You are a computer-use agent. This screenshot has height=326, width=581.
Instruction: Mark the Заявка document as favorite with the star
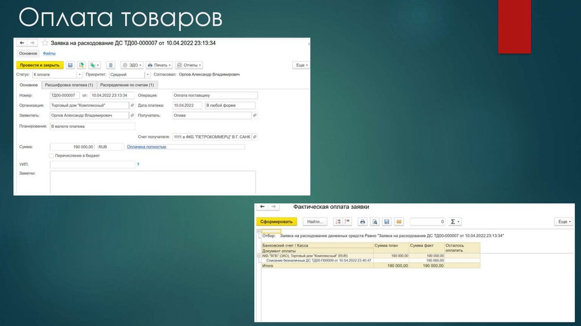[45, 43]
